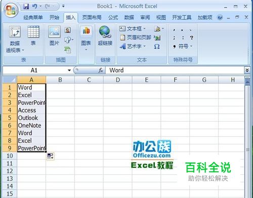Select column D header
Image resolution: width=253 pixels, height=198 pixels.
(x=118, y=80)
